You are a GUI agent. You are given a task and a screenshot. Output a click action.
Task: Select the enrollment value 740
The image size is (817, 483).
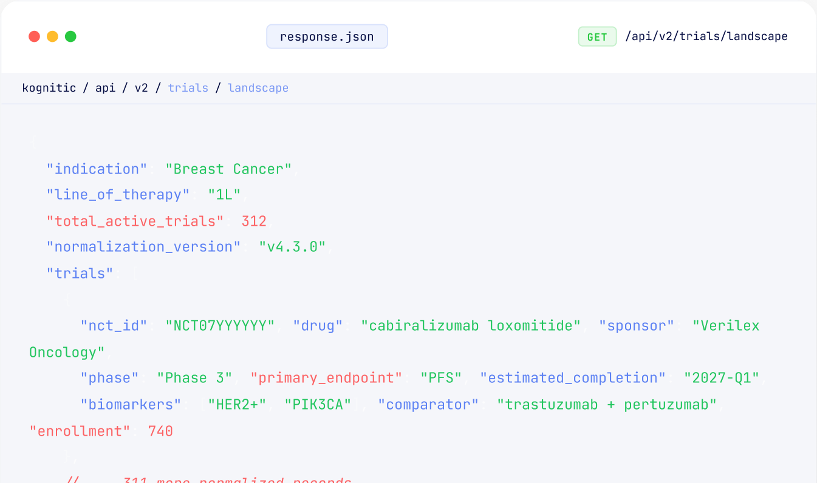(160, 431)
